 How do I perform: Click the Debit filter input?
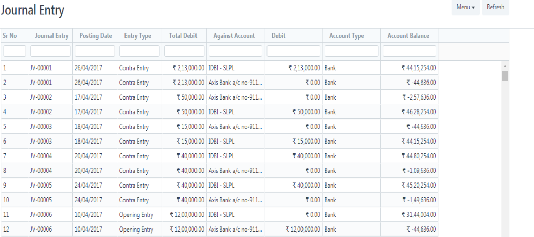coord(293,51)
